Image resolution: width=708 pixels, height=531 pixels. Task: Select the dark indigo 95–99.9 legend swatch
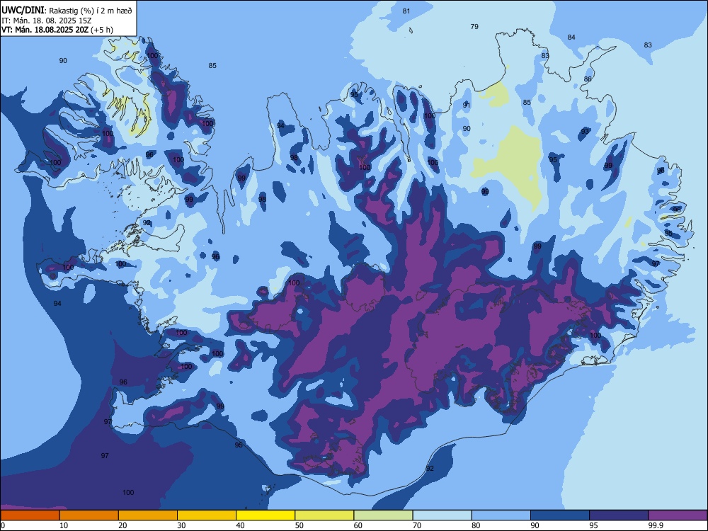pos(619,515)
